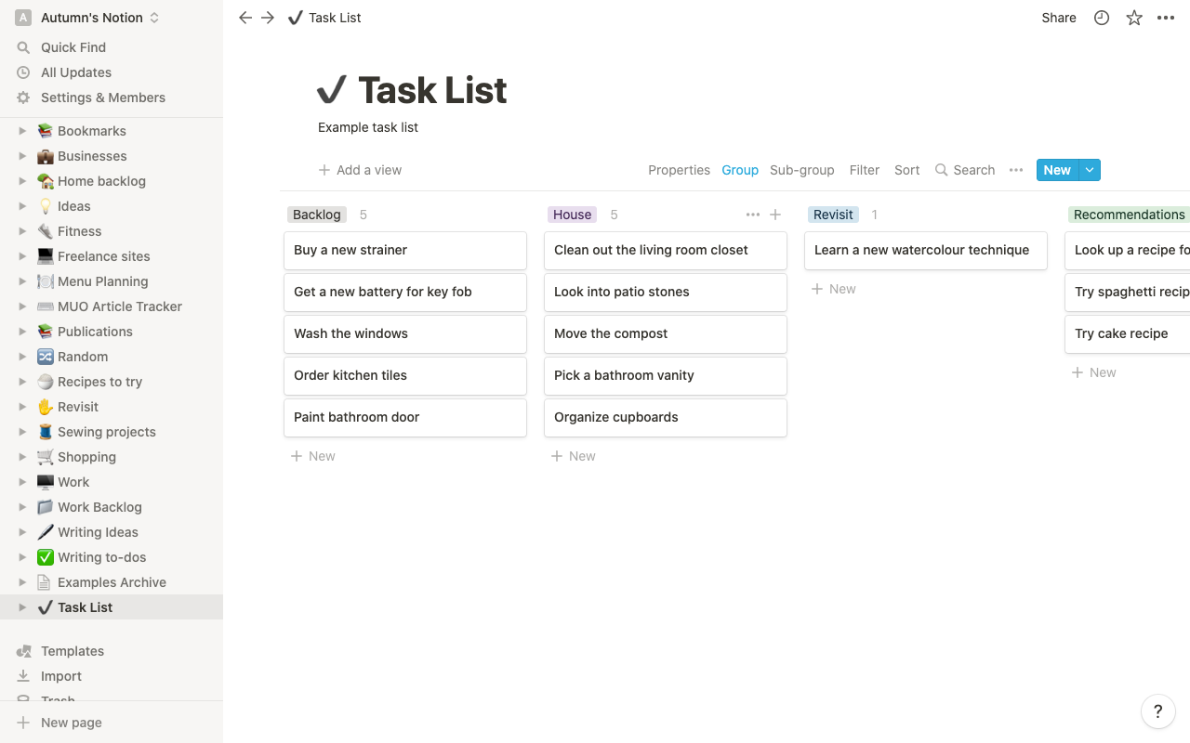The height and width of the screenshot is (743, 1190).
Task: Open the Group menu
Action: (740, 170)
